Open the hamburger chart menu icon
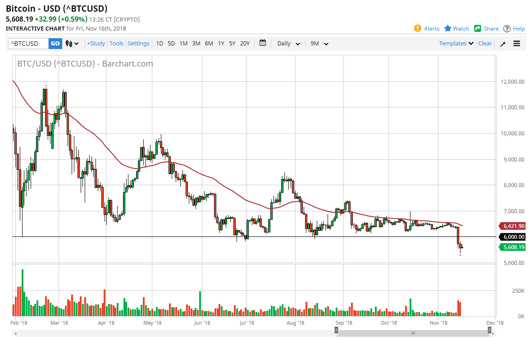Screen dimensions: 529x339 click(517, 43)
